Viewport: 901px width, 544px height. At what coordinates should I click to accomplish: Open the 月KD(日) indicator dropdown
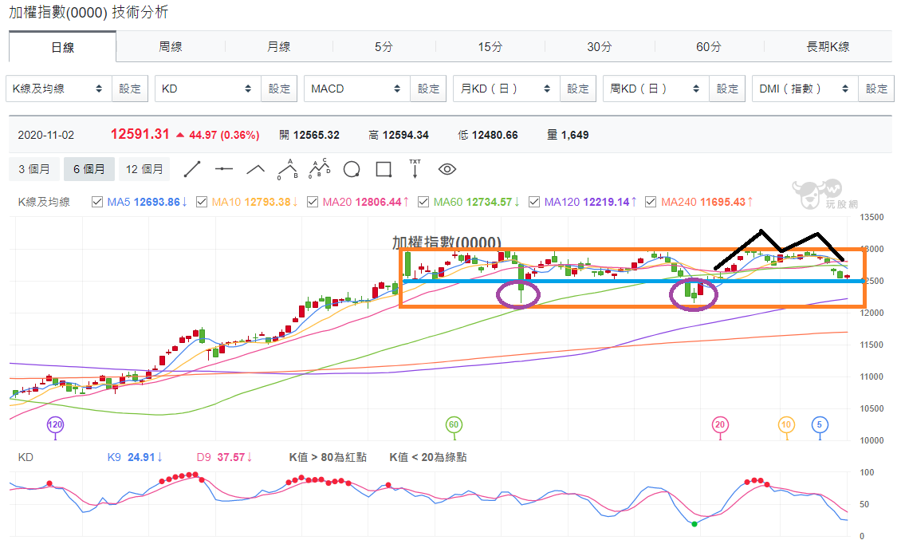click(x=507, y=89)
